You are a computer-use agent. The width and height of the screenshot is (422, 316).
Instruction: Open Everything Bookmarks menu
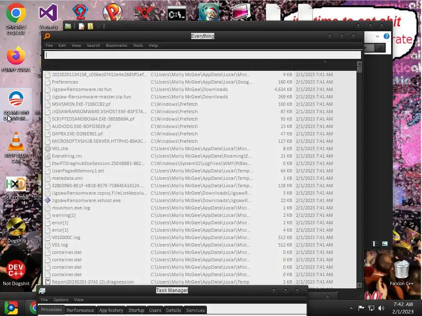coord(117,45)
